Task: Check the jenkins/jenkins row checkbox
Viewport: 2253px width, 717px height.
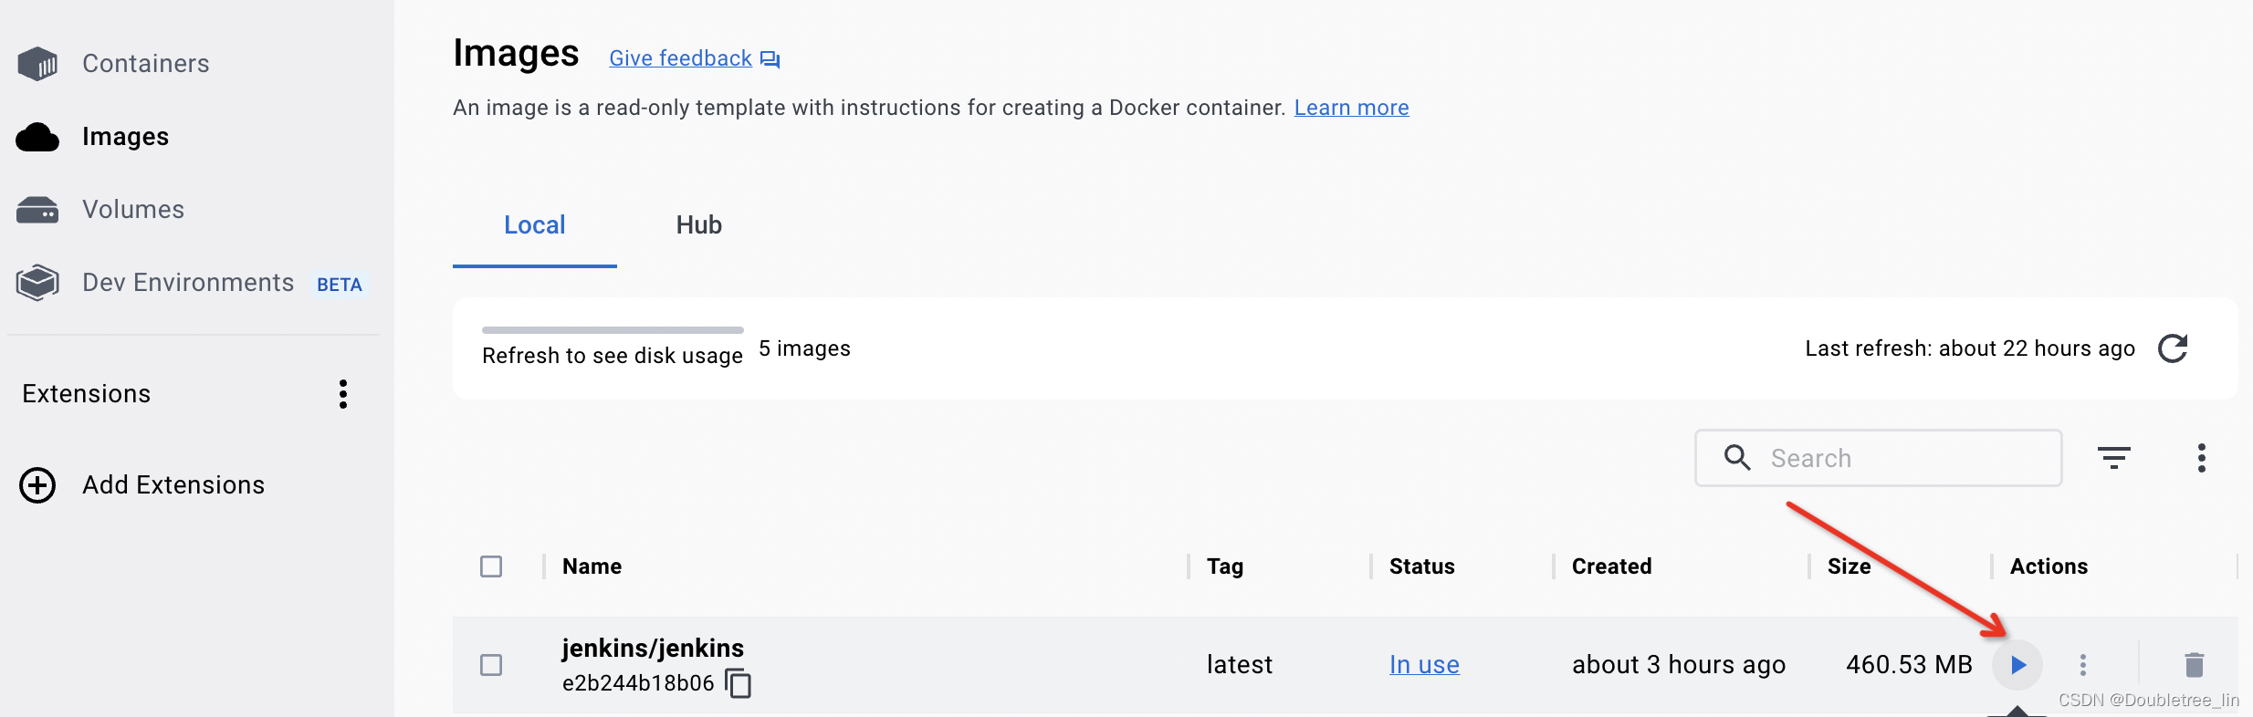Action: (x=491, y=665)
